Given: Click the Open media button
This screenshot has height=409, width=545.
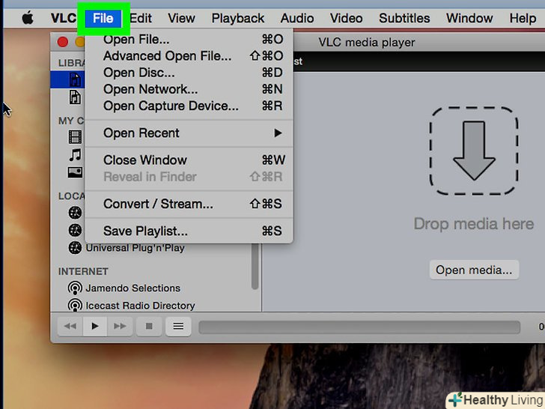Looking at the screenshot, I should pyautogui.click(x=474, y=270).
